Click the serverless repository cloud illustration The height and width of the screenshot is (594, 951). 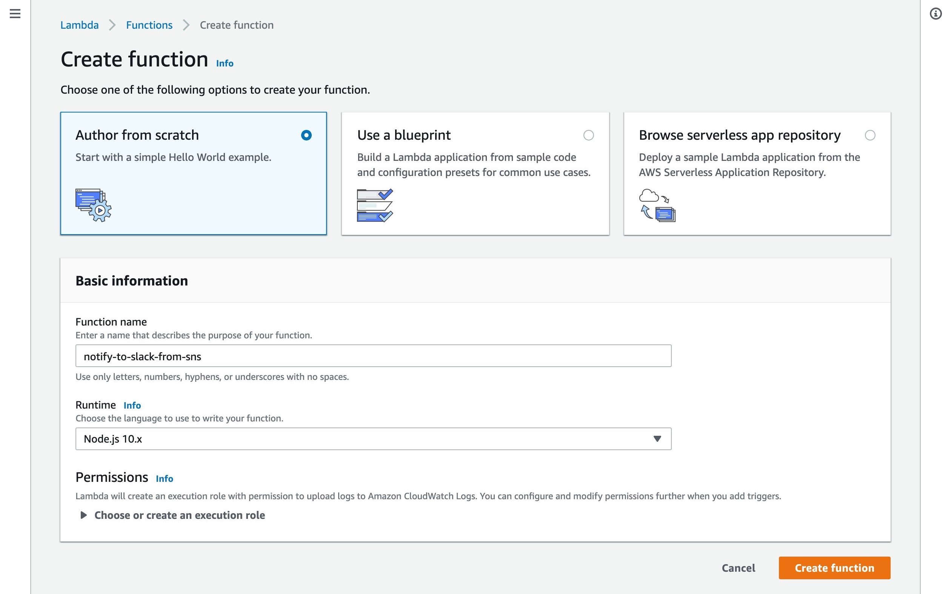(x=657, y=205)
